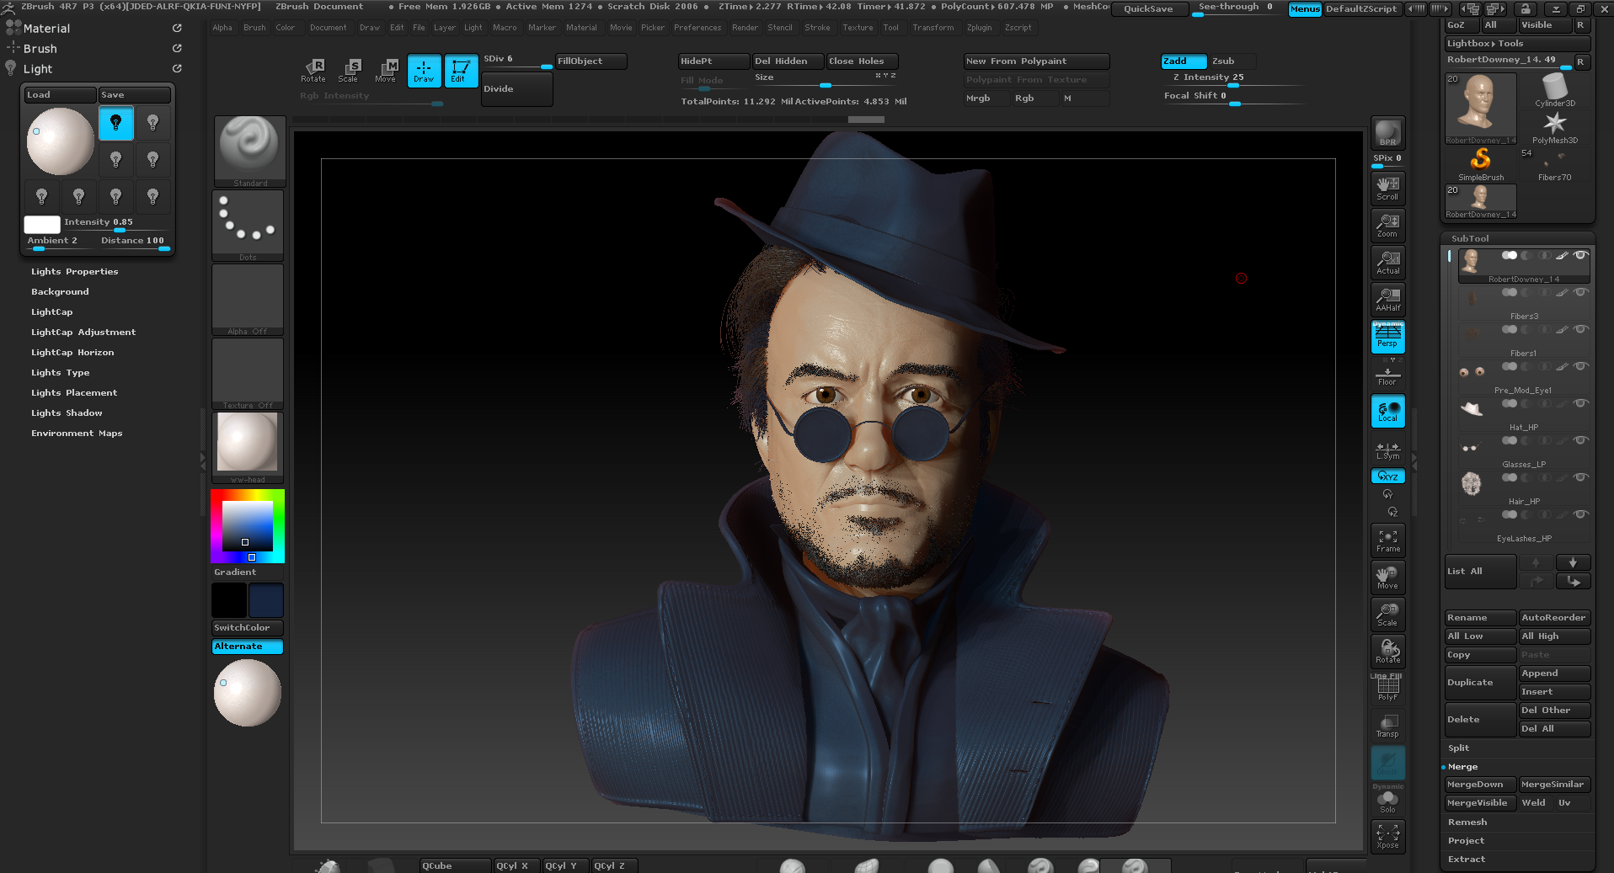This screenshot has width=1614, height=873.
Task: Click the right-shelf Rotate icon
Action: pyautogui.click(x=1387, y=652)
